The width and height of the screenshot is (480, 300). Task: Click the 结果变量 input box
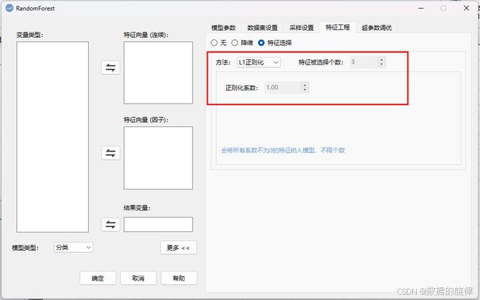pyautogui.click(x=158, y=225)
